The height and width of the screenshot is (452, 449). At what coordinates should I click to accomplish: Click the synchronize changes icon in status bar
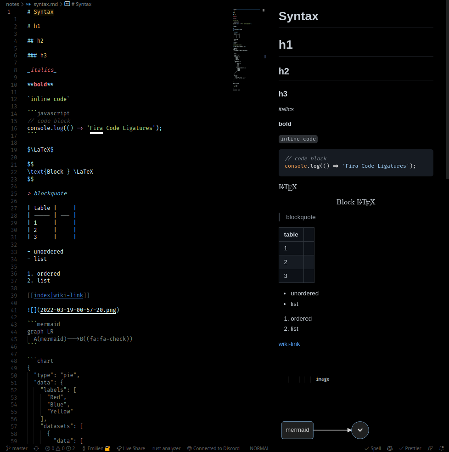tap(36, 448)
